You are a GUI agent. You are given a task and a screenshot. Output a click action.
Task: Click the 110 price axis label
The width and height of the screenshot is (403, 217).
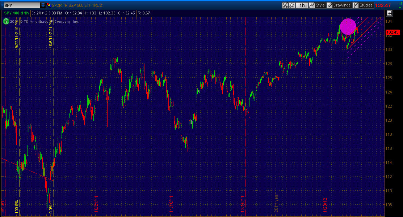(x=389, y=191)
